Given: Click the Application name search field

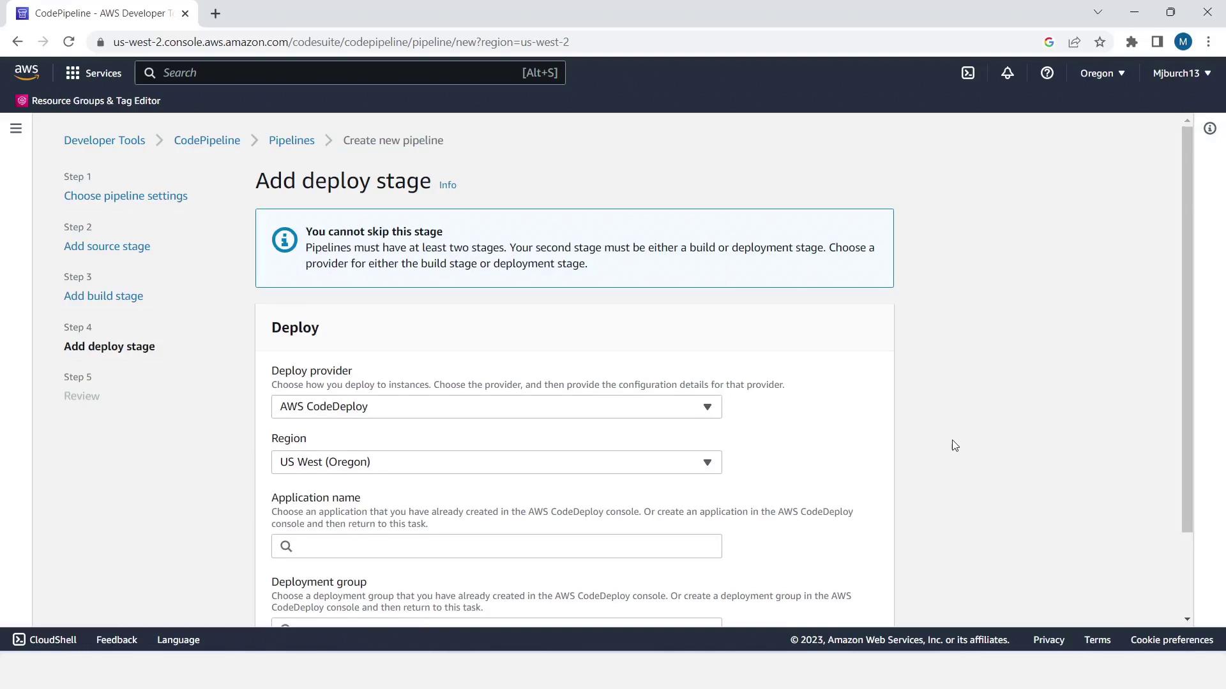Looking at the screenshot, I should pyautogui.click(x=496, y=546).
